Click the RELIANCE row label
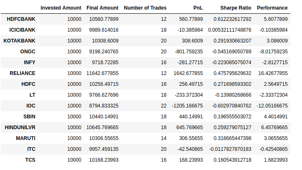302x170 pixels. tap(23, 73)
